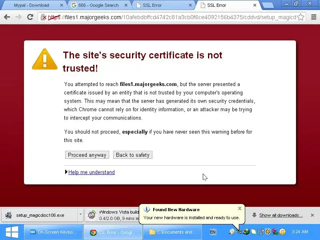Reload the page with refresh icon
Screen dimensions: 320x240
pos(30,17)
